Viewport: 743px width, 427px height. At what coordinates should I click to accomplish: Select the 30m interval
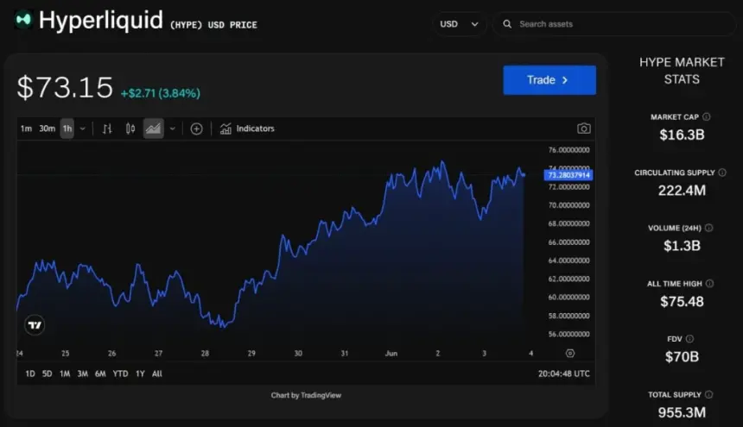point(47,129)
